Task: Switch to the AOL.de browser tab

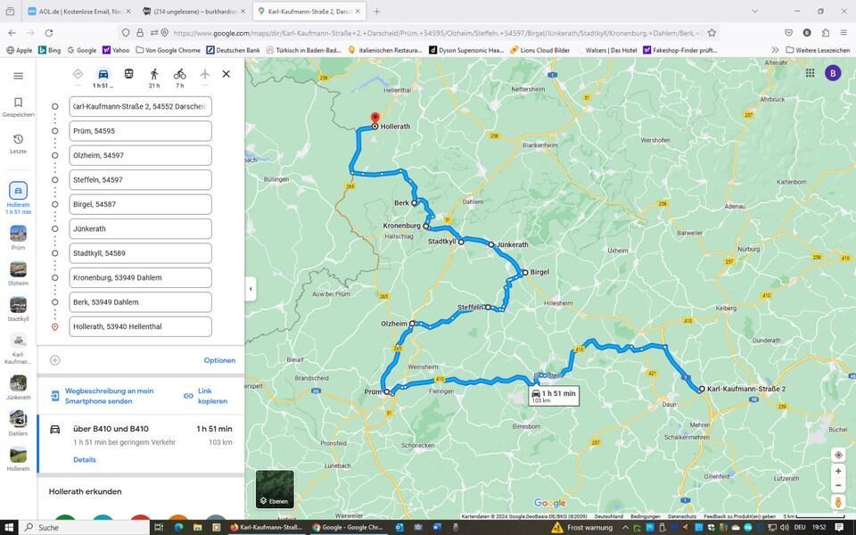Action: [x=76, y=12]
